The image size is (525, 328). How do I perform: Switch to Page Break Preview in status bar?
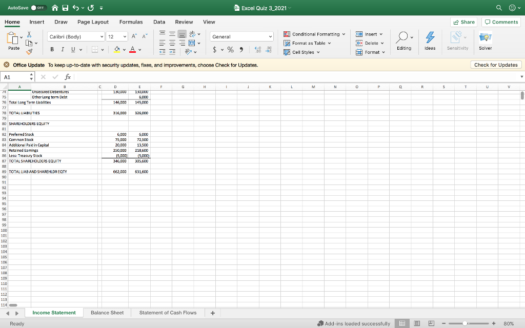click(x=431, y=323)
